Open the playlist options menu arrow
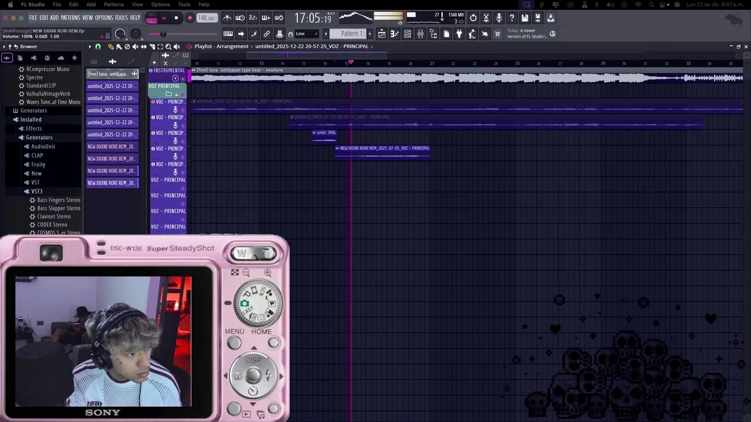The width and height of the screenshot is (751, 422). (x=90, y=46)
